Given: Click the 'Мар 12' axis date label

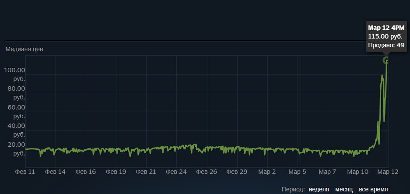Looking at the screenshot, I should [x=388, y=172].
